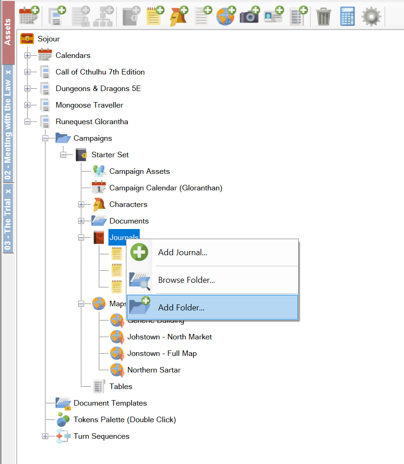Select Tokens Palette (Double Click) item
This screenshot has width=404, height=464.
click(124, 420)
